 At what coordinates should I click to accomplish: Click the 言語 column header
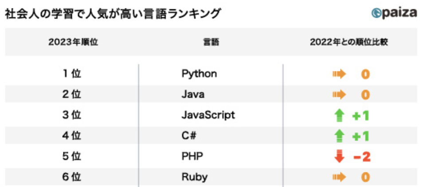click(211, 43)
